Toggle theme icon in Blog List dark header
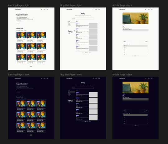The width and height of the screenshot is (168, 144). (93, 79)
